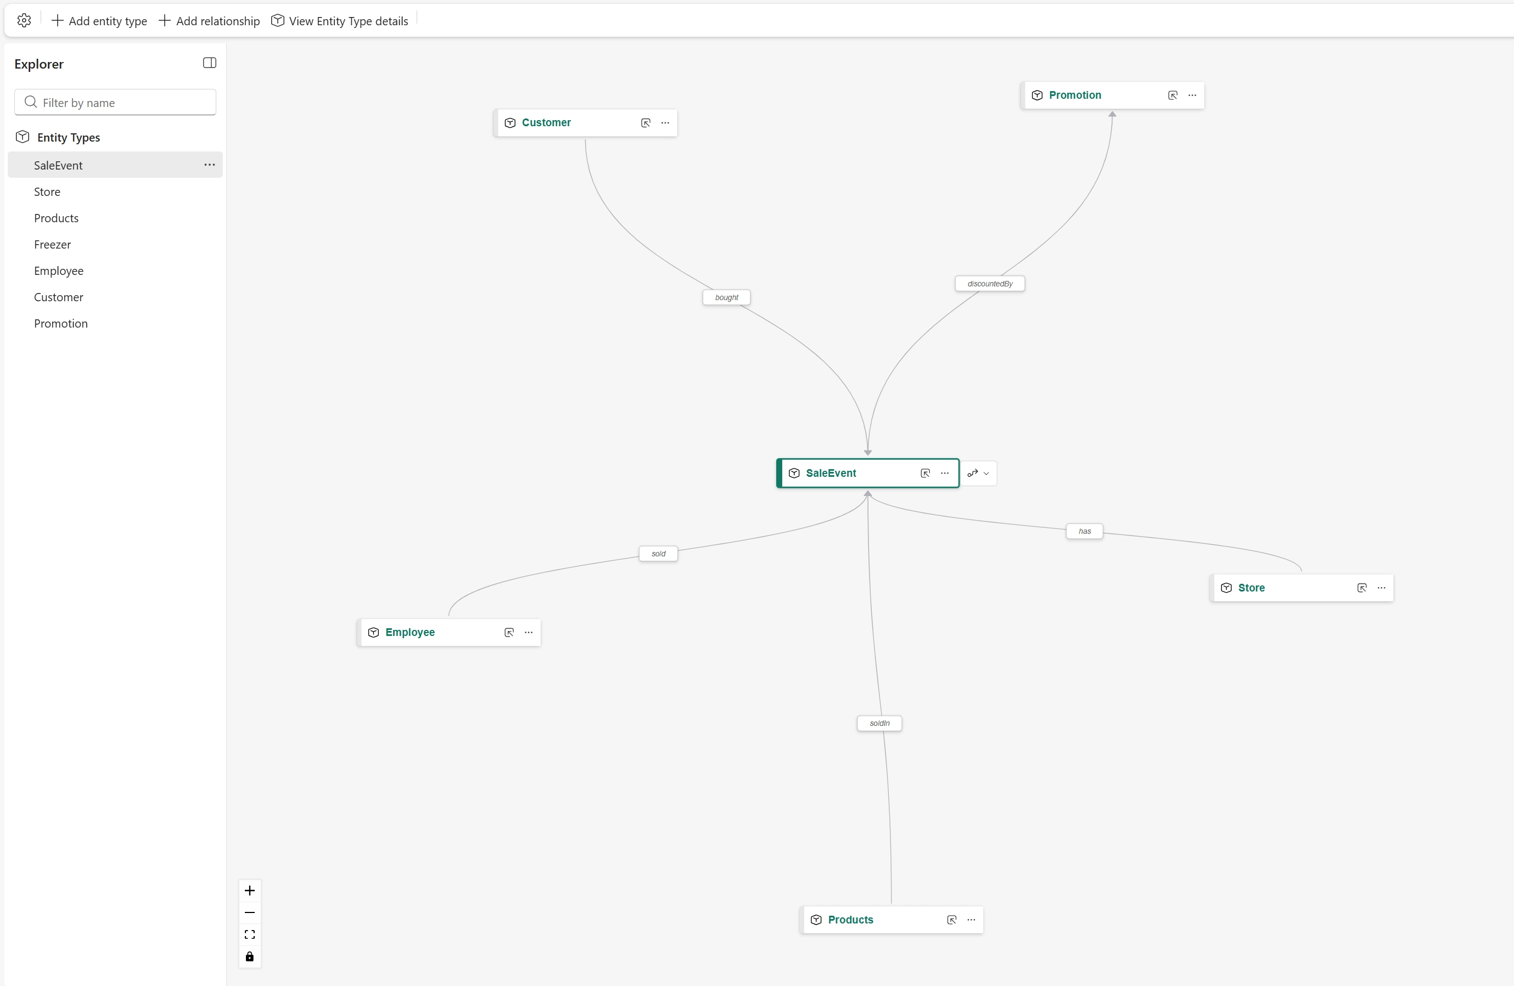The width and height of the screenshot is (1514, 986).
Task: Focus the Filter by name field
Action: click(x=115, y=103)
